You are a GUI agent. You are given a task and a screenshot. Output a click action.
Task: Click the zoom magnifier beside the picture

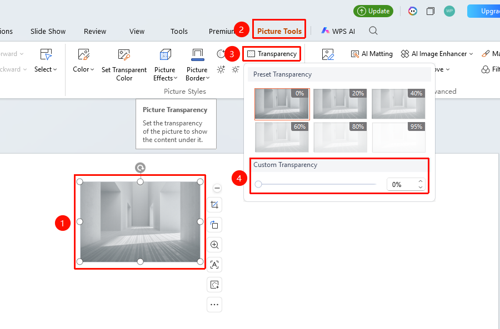click(214, 245)
